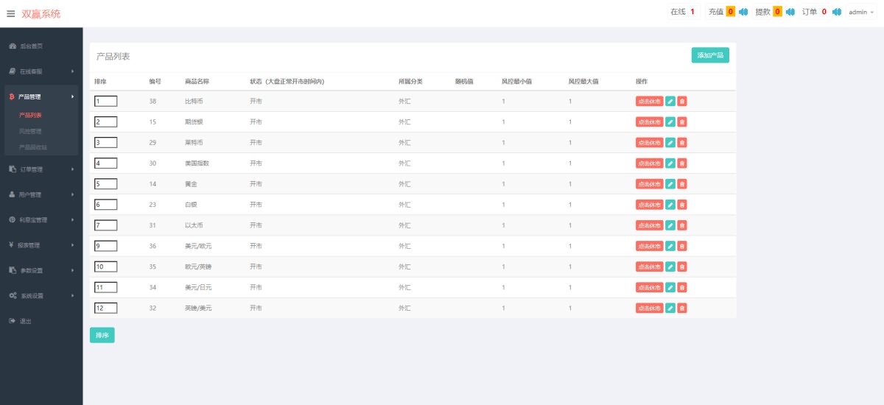Screen dimensions: 884x405
Task: Select 产品回收站 submenu item
Action: click(x=33, y=147)
